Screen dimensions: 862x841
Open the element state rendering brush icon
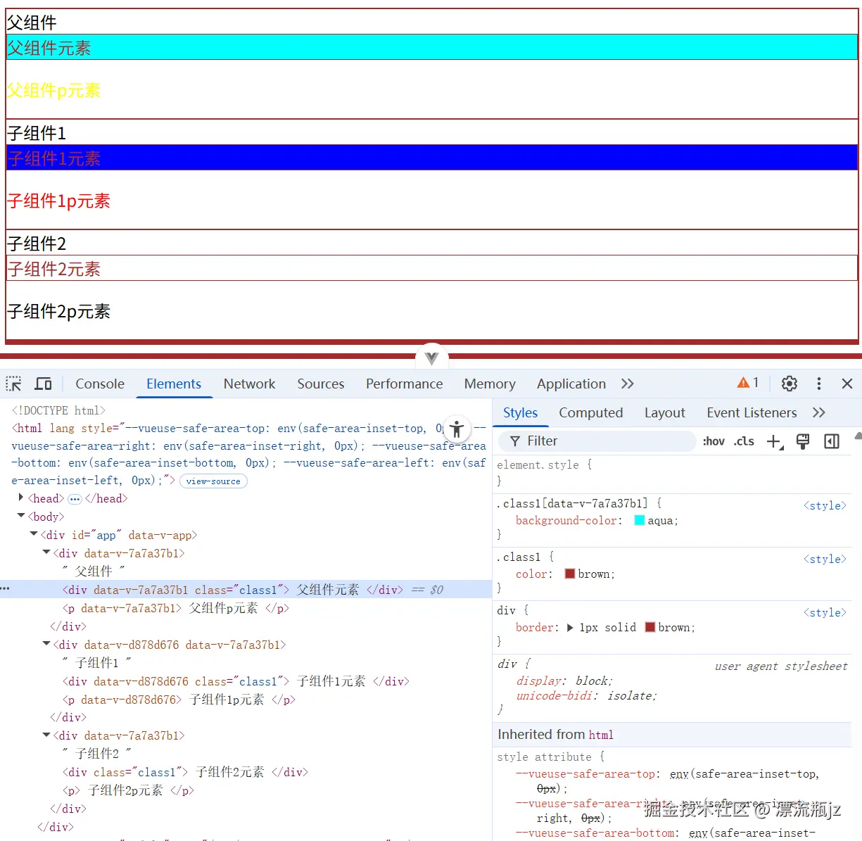coord(803,441)
